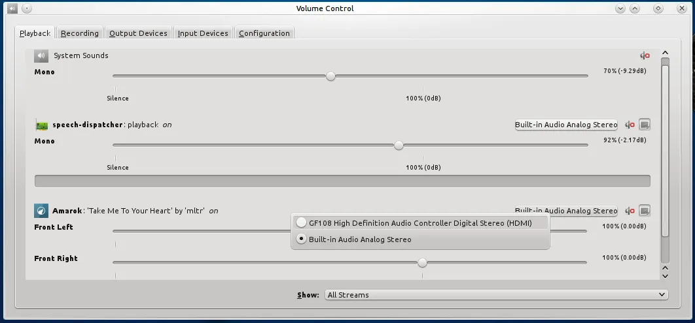Select GF108 HDMI Digital Stereo output
Screen dimensions: 695x323
(420, 223)
